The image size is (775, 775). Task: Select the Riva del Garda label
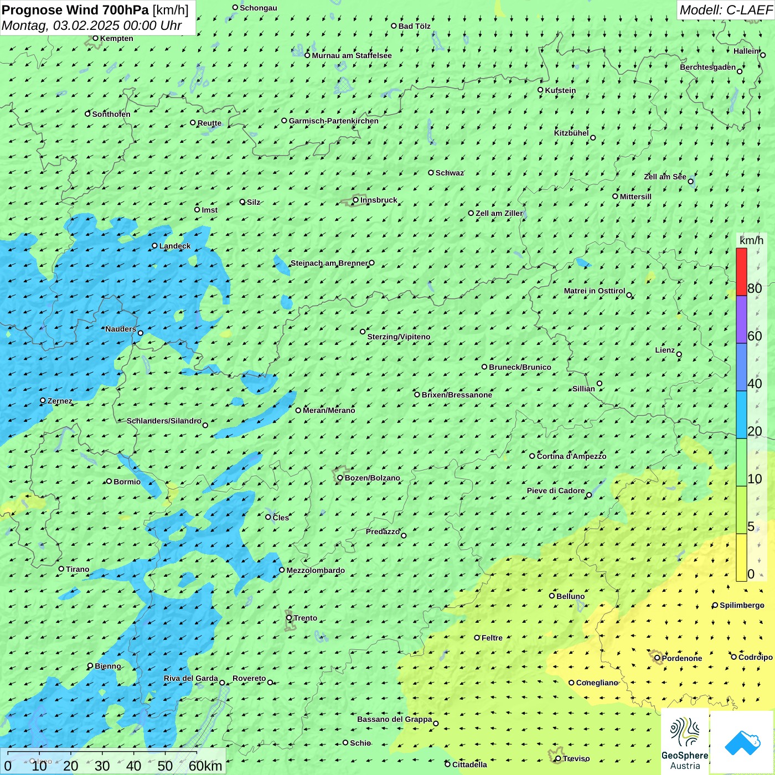point(190,678)
